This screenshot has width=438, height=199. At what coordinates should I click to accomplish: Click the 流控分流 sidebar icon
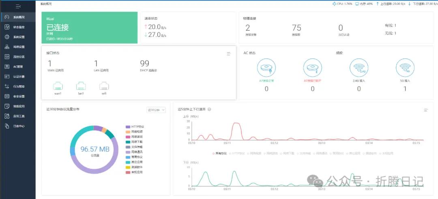[x=7, y=57]
